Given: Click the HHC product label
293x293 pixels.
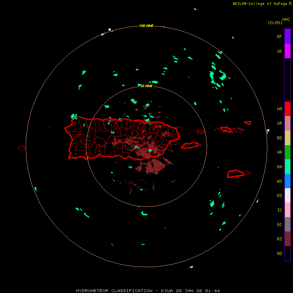Looking at the screenshot, I should pos(286,20).
